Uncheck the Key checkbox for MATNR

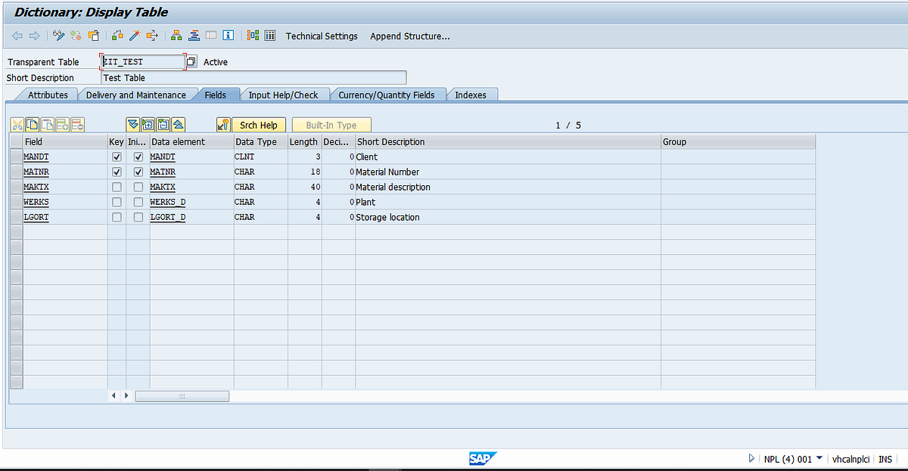click(117, 172)
